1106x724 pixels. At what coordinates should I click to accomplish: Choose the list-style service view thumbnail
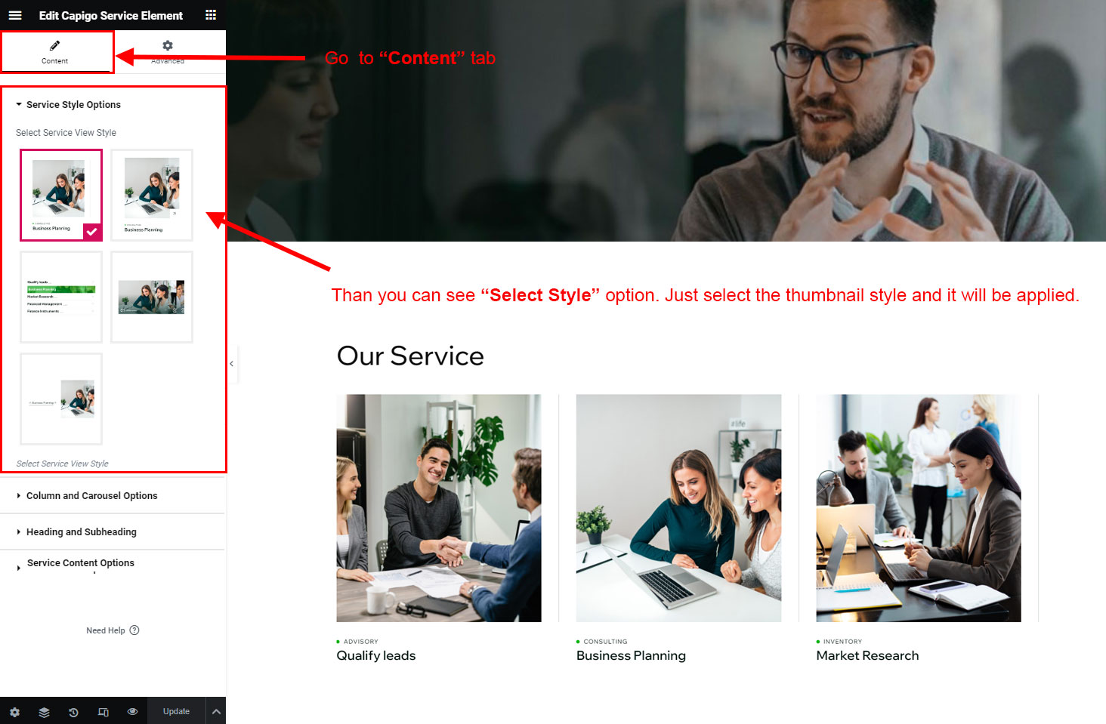(61, 297)
